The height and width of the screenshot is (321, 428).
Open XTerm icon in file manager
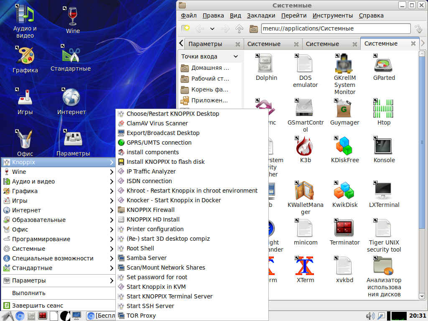[305, 266]
